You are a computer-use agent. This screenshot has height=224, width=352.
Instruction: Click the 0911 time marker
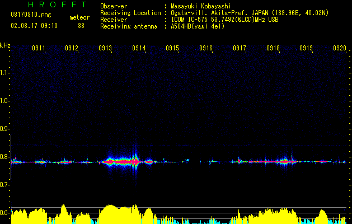[39, 48]
